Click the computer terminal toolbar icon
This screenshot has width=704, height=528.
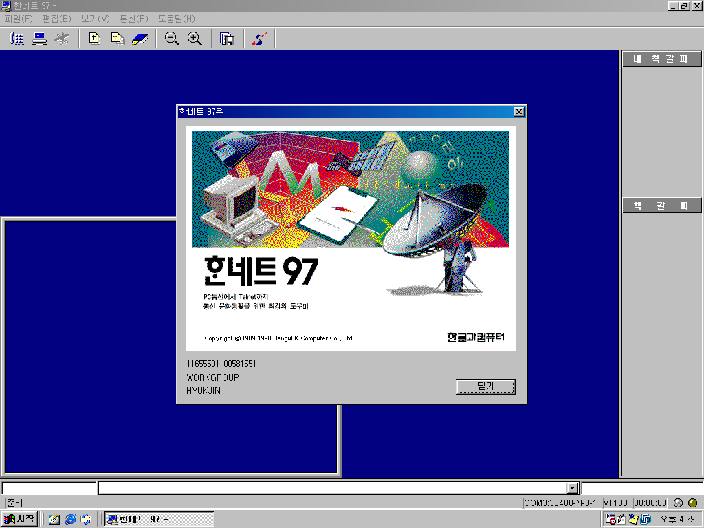point(39,38)
